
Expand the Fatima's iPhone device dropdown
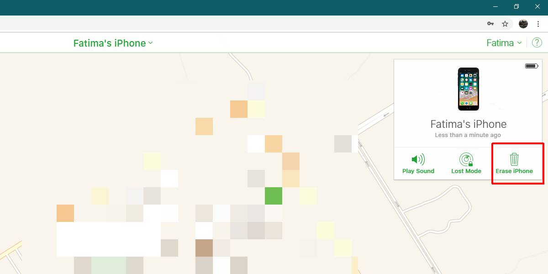(113, 43)
